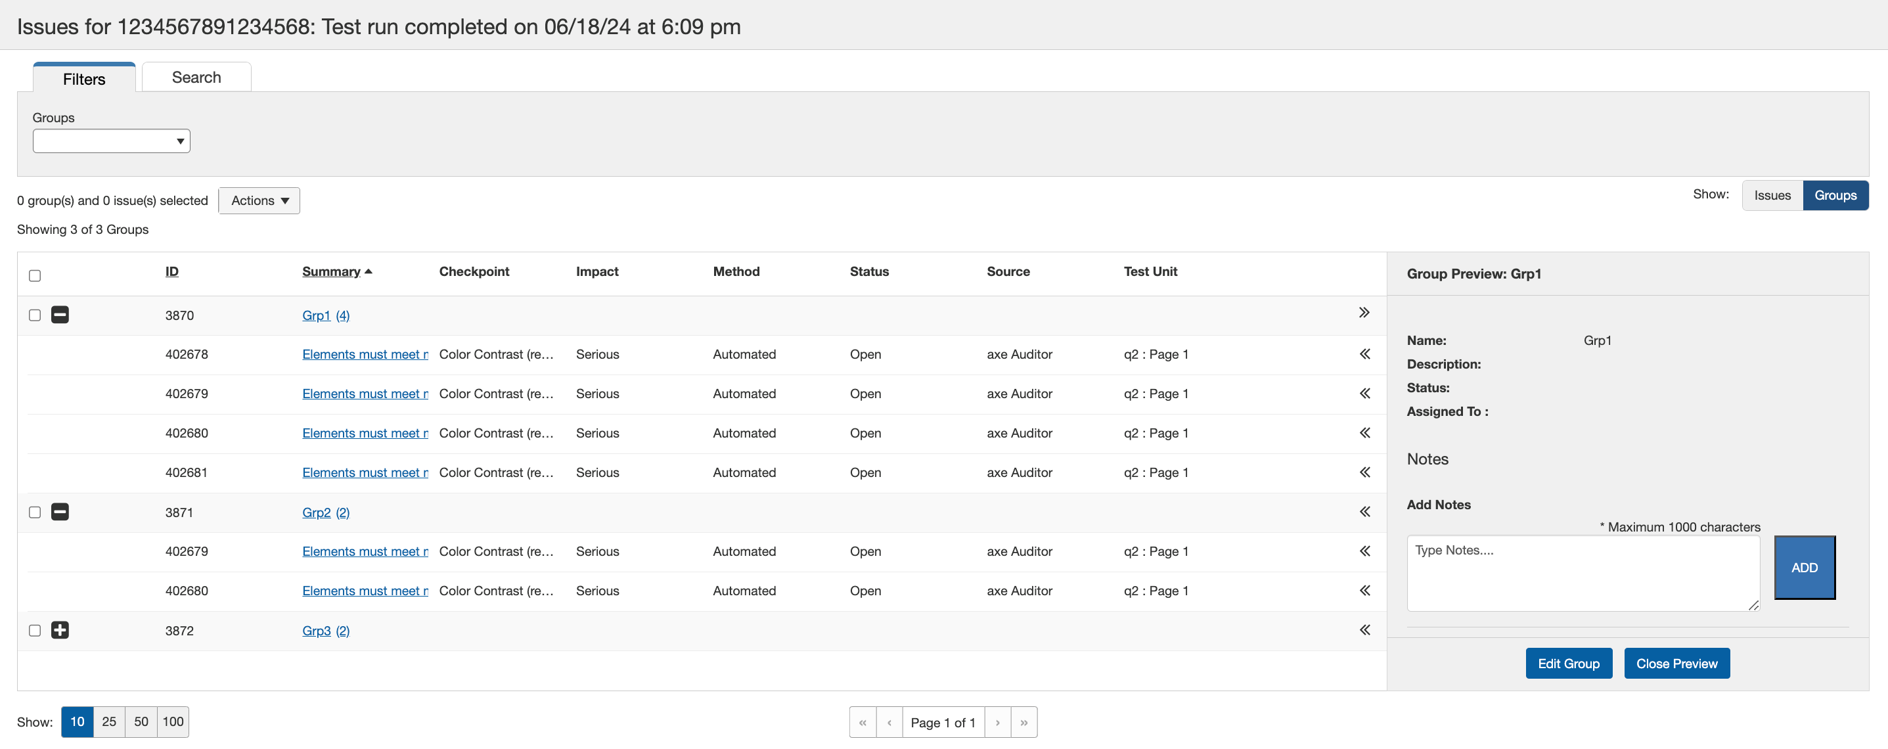Select the Grp3 group checkbox

pyautogui.click(x=34, y=630)
